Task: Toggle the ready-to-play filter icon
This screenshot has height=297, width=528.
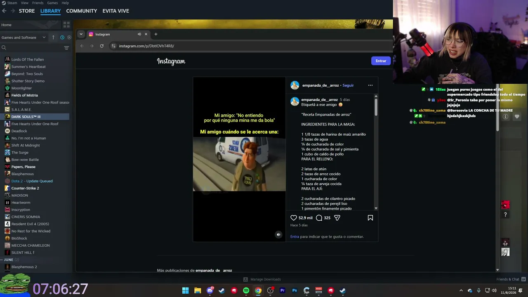Action: pos(69,38)
